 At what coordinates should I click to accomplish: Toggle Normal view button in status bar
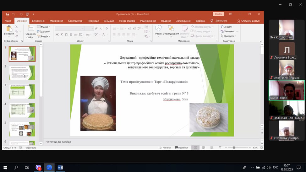coord(195,148)
